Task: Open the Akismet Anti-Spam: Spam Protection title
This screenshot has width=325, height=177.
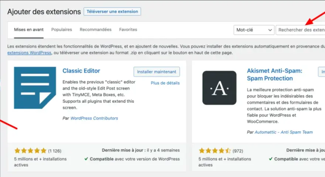Action: 274,74
